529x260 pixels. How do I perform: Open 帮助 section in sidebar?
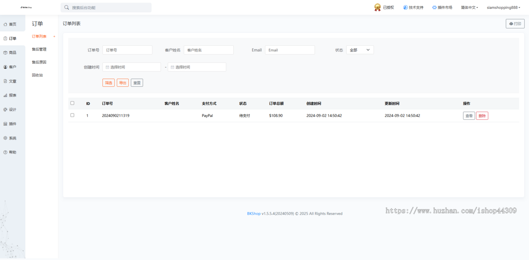(x=12, y=152)
